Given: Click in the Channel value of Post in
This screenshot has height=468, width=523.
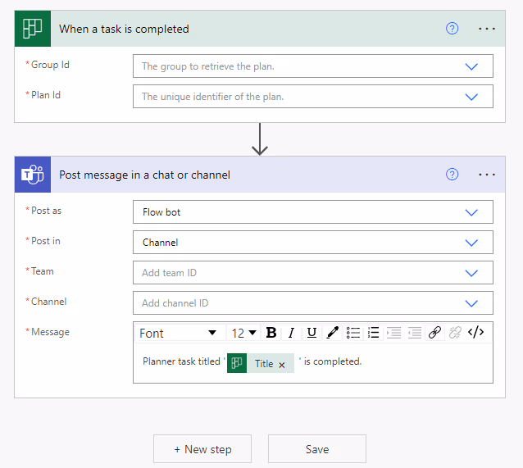Looking at the screenshot, I should tap(161, 243).
